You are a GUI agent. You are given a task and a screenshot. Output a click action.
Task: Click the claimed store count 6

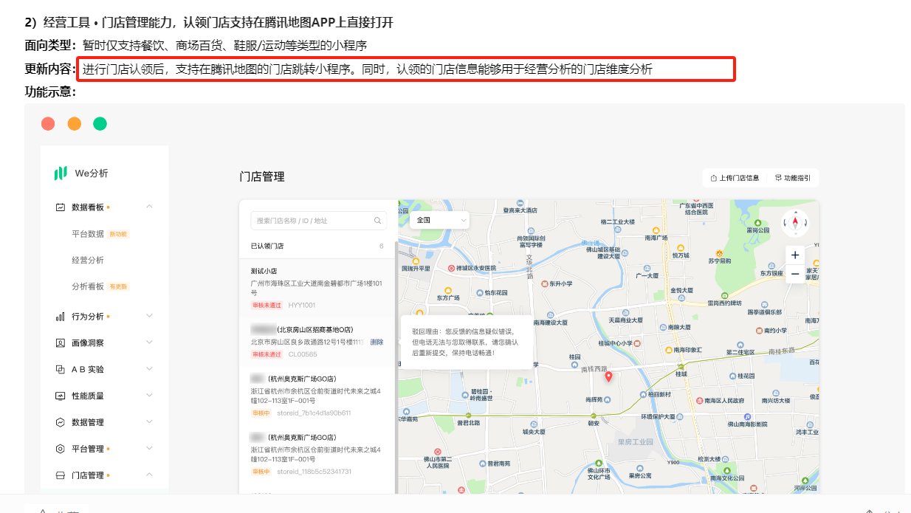click(381, 247)
